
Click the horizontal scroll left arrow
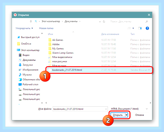point(46,103)
